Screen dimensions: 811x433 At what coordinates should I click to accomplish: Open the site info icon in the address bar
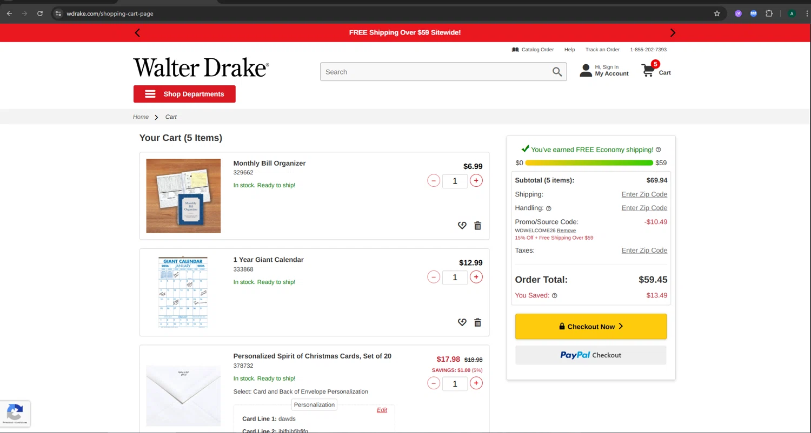[58, 13]
